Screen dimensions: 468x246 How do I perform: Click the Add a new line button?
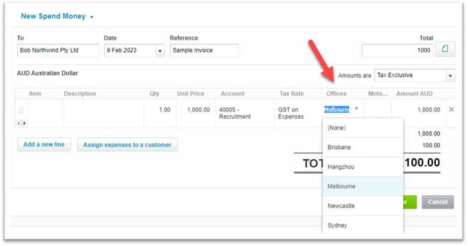tap(44, 144)
